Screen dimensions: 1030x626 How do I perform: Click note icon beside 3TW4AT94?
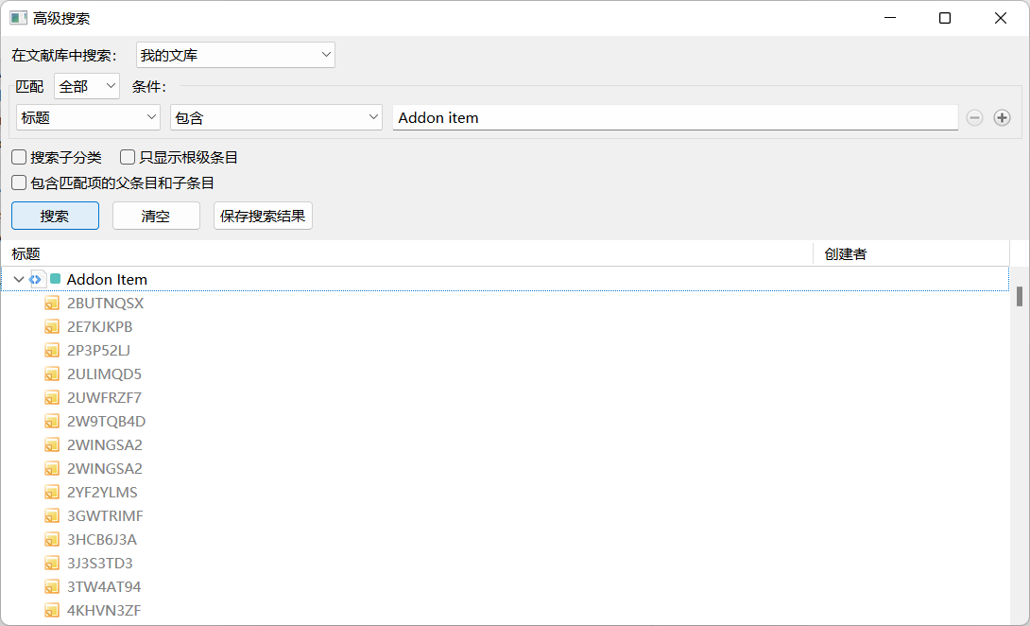[52, 587]
